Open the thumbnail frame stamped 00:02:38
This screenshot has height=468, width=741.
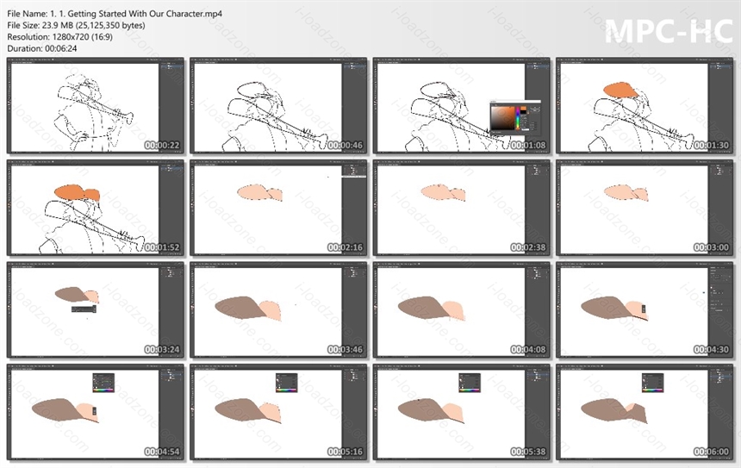click(462, 208)
